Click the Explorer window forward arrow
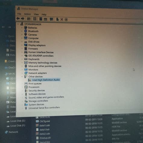 coord(9,27)
